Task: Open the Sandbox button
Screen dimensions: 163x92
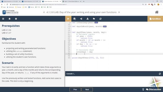Action: (155, 19)
